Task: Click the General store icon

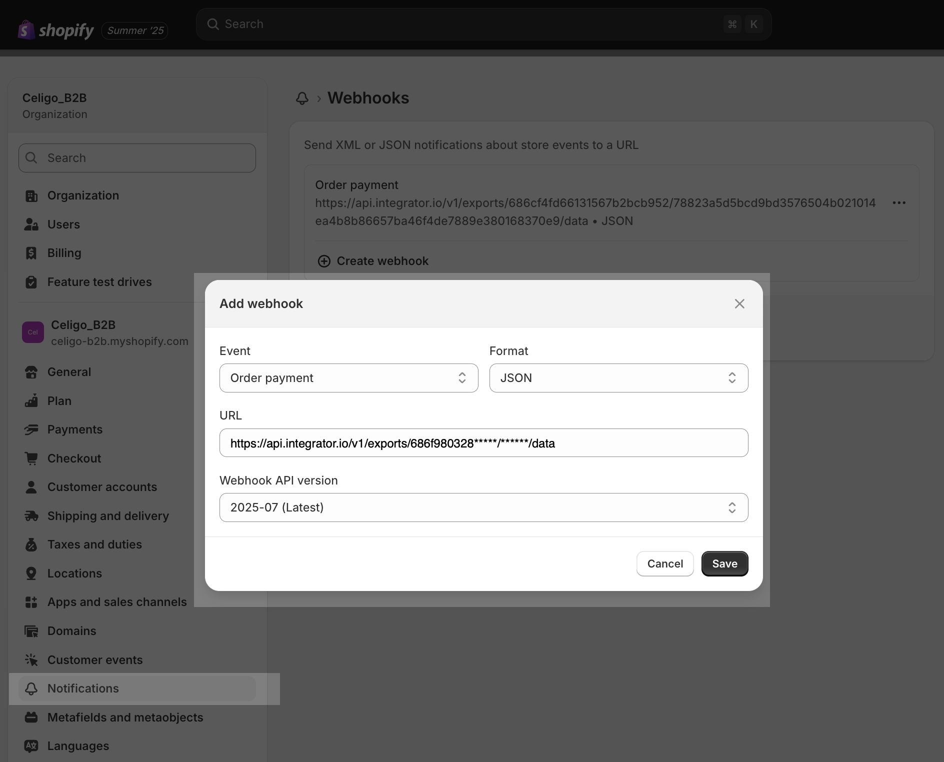Action: pyautogui.click(x=31, y=372)
